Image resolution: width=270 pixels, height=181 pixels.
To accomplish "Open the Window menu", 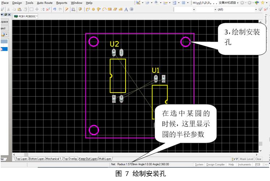I will 76,3.
